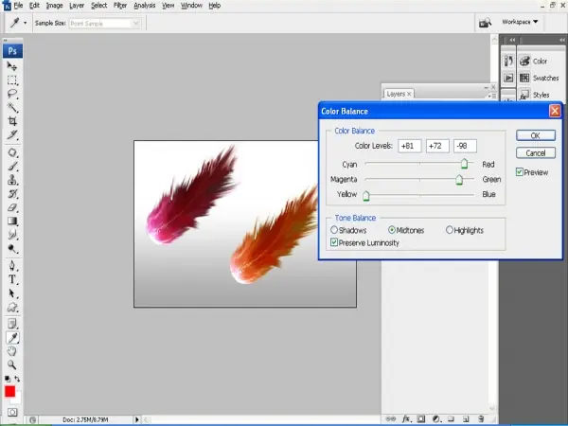
Task: Open the Color panel icon
Action: [x=524, y=62]
